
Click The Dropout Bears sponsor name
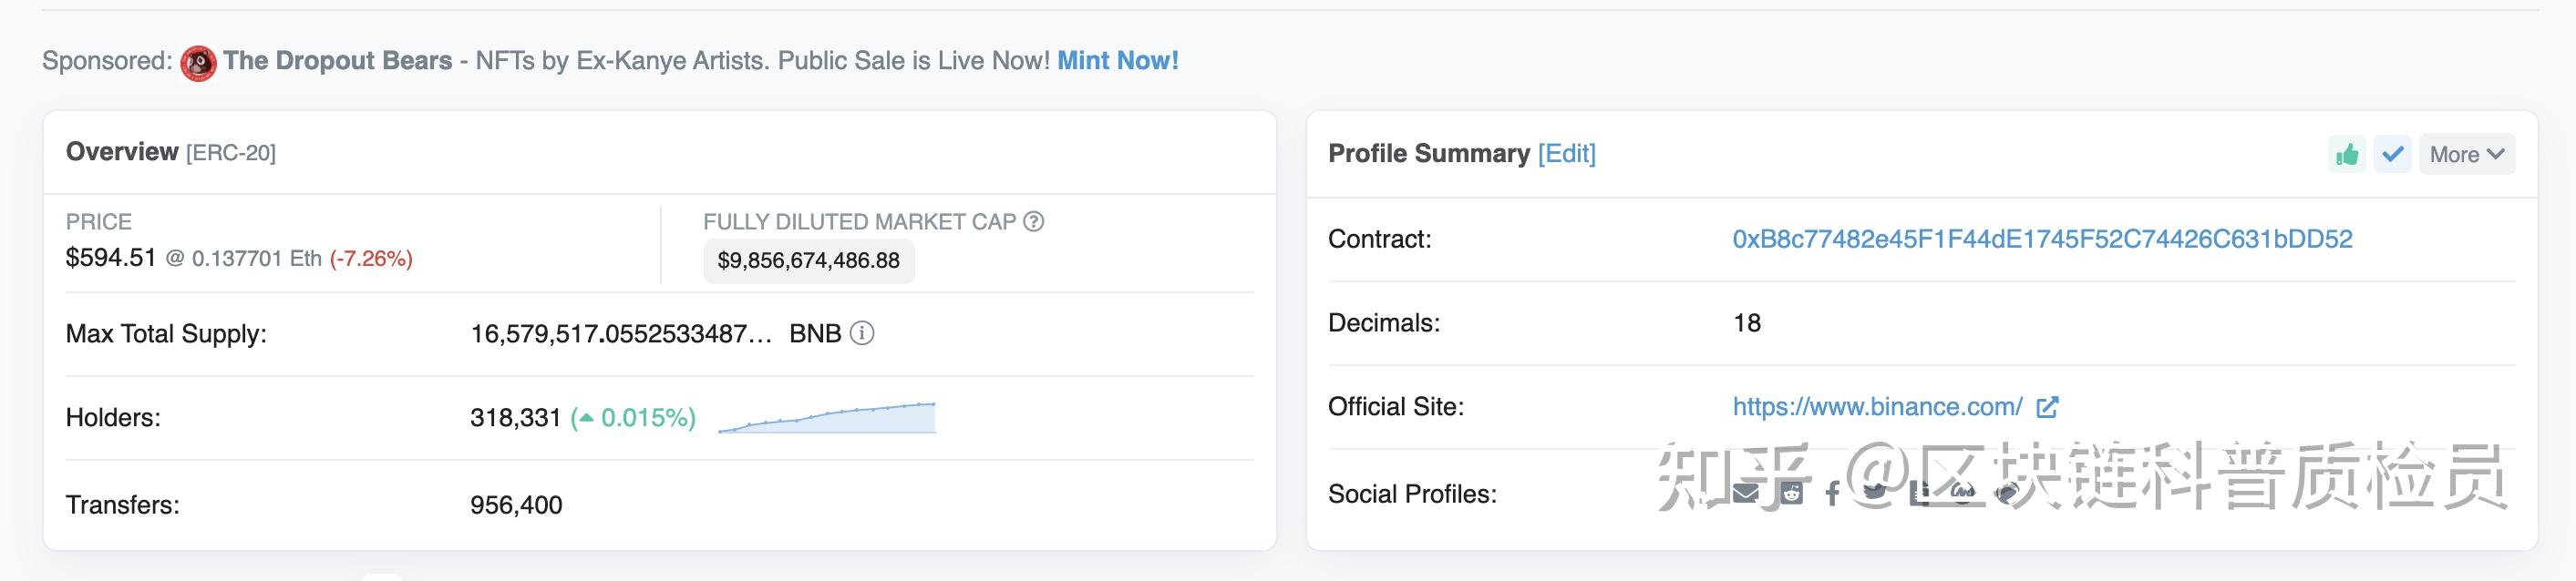(x=338, y=61)
